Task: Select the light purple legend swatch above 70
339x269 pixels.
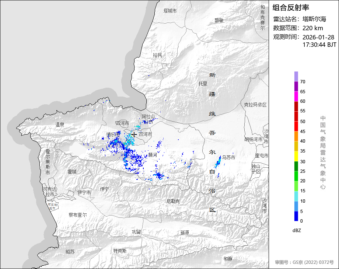Action: click(x=296, y=76)
